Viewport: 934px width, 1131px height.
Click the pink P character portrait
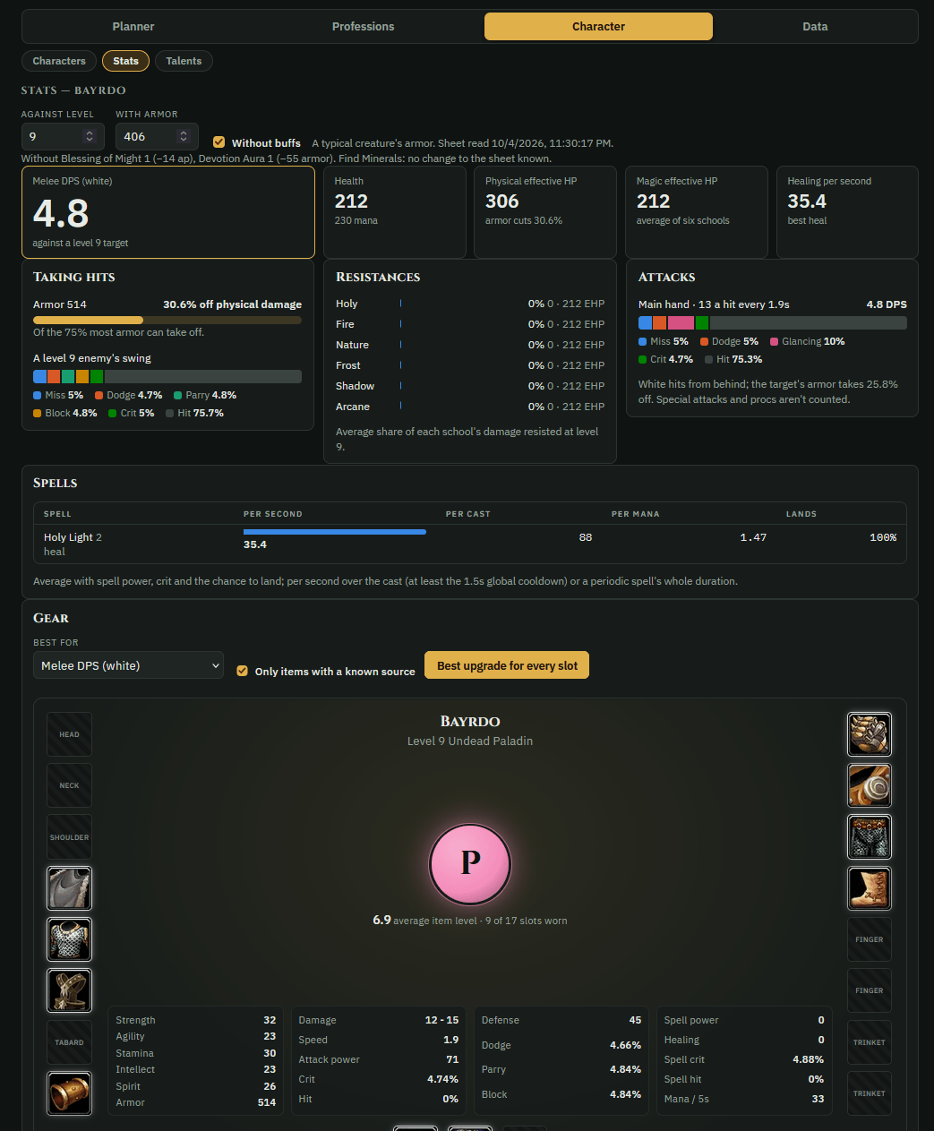470,863
